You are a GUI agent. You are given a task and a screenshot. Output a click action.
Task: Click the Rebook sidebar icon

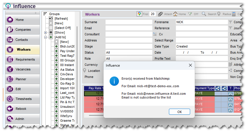click(10, 109)
